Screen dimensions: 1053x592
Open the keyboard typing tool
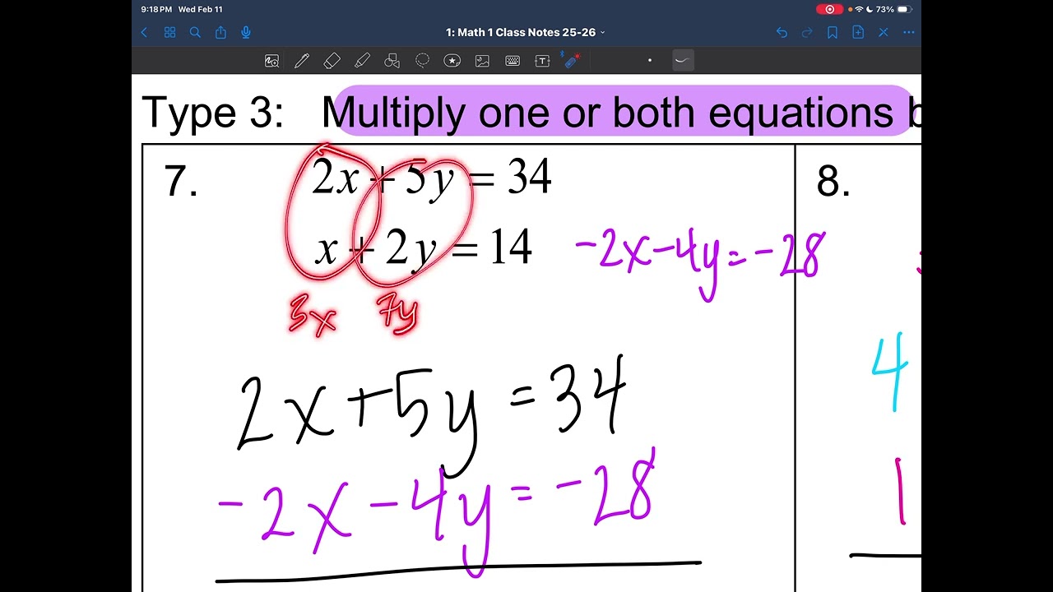[513, 61]
